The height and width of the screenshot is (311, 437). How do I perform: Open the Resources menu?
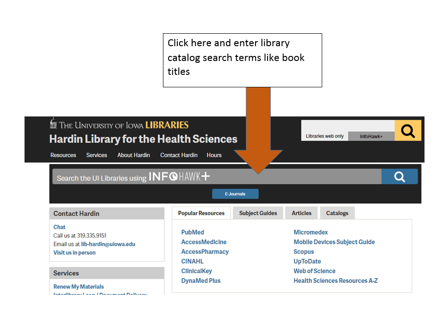[x=63, y=155]
